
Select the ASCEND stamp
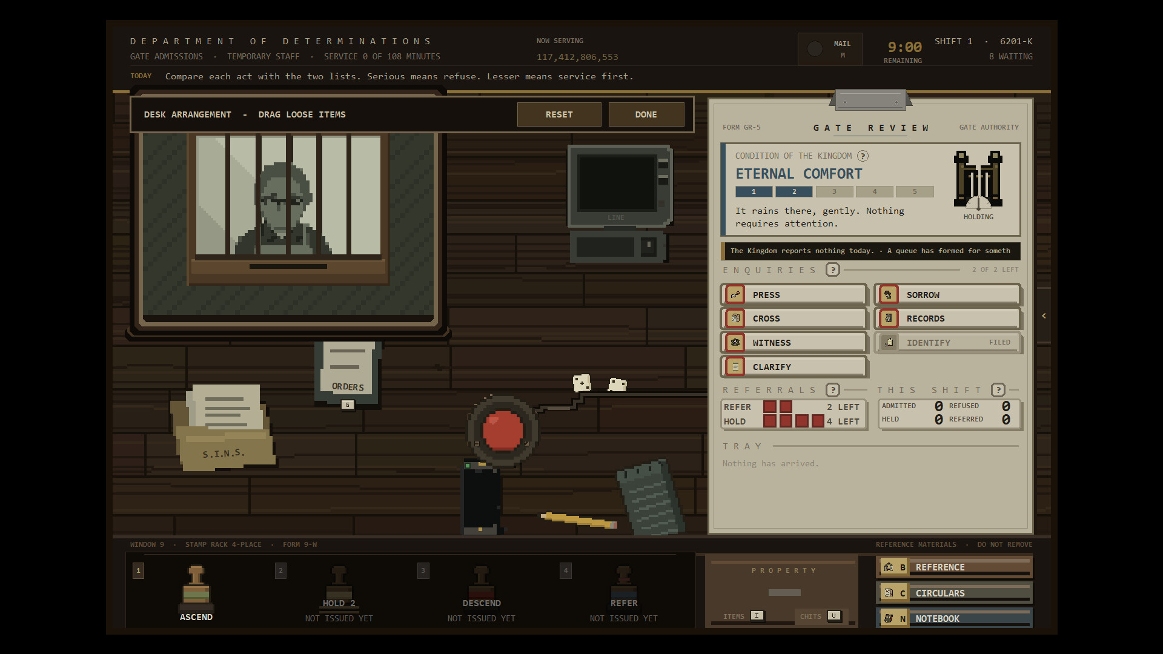tap(196, 592)
